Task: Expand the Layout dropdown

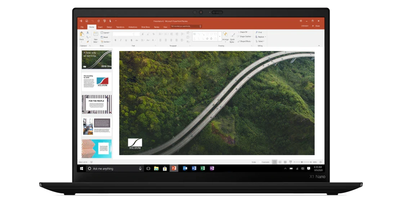Action: click(x=106, y=33)
